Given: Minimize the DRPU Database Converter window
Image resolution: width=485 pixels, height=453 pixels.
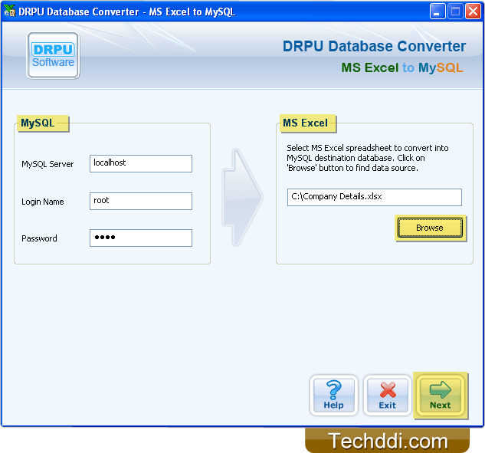Looking at the screenshot, I should (437, 11).
